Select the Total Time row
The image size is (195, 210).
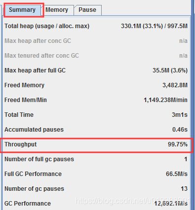point(96,115)
